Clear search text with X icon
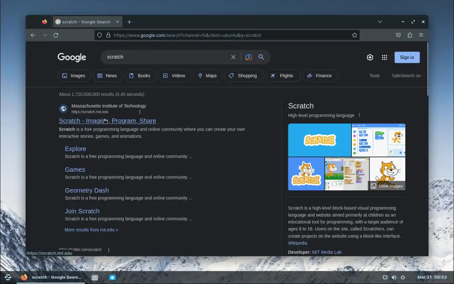Viewport: 454px width, 284px height. tap(233, 57)
